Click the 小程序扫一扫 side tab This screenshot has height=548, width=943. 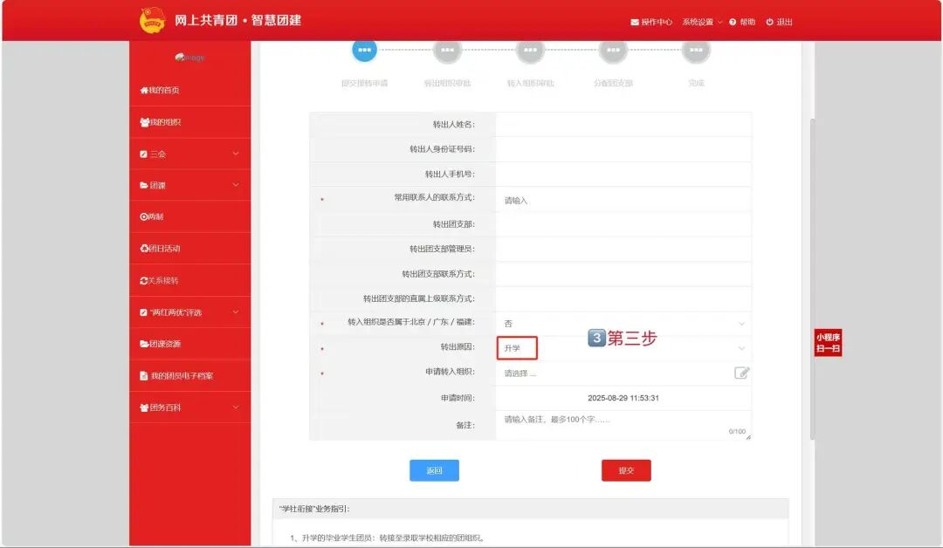pos(828,343)
